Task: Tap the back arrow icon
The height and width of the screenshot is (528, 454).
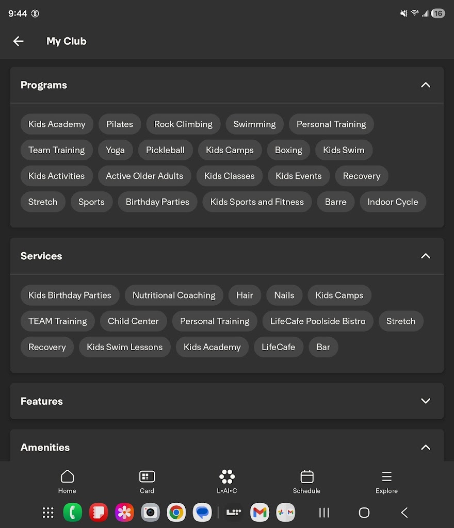Action: point(19,41)
